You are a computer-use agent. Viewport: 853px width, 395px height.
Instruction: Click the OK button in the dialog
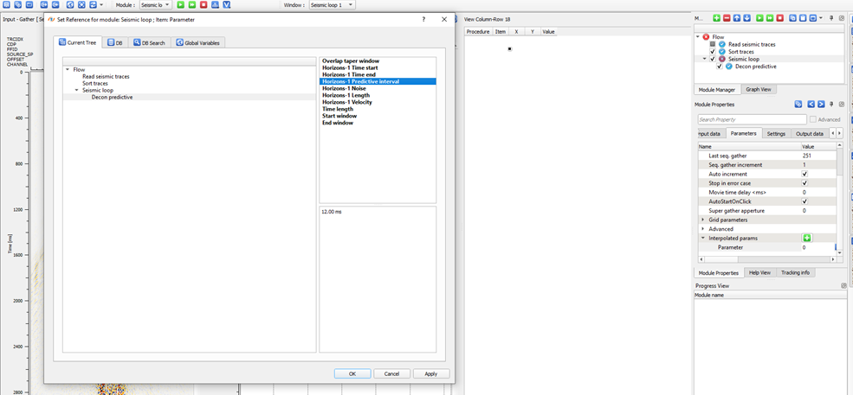pyautogui.click(x=352, y=373)
